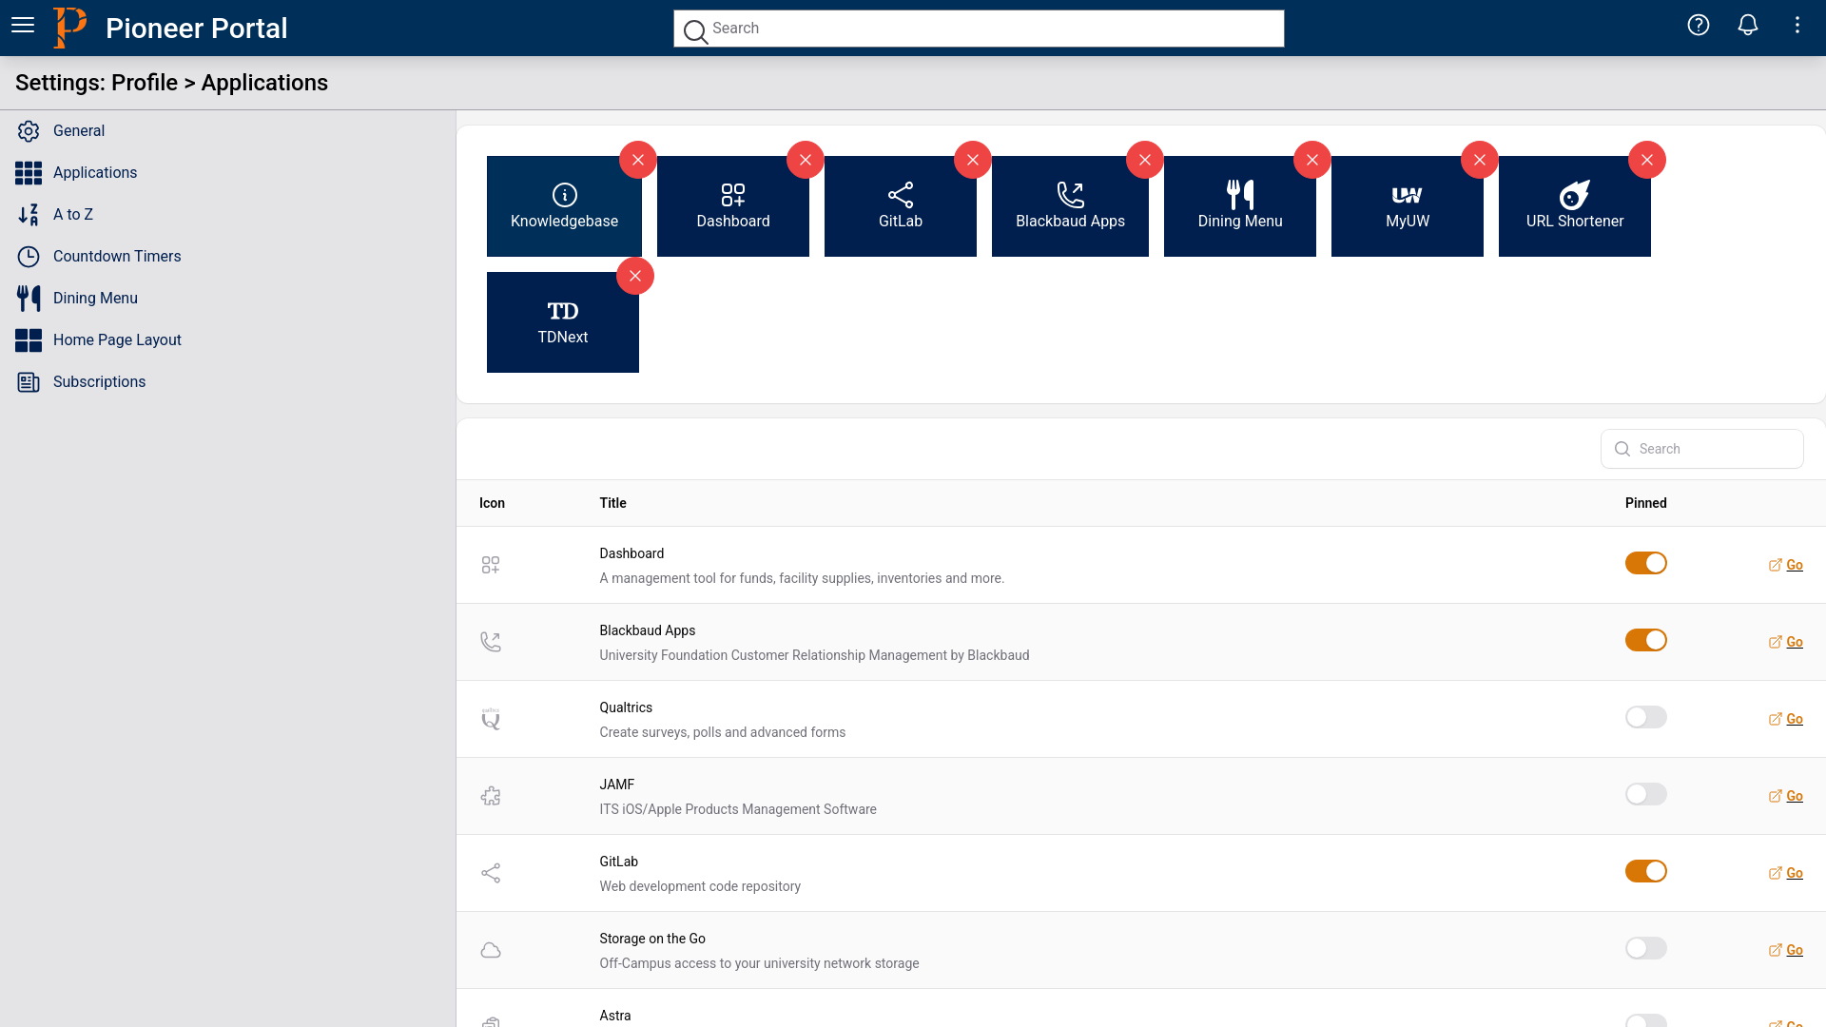This screenshot has width=1826, height=1027.
Task: Click the magnifier icon in top search
Action: (x=695, y=30)
